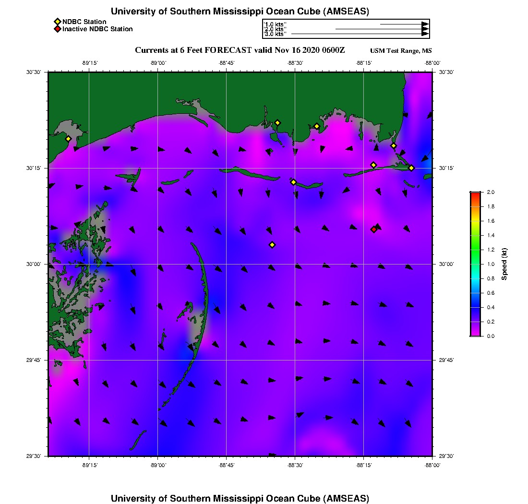Click the -89°00' longitude label on bottom axis

pos(157,465)
